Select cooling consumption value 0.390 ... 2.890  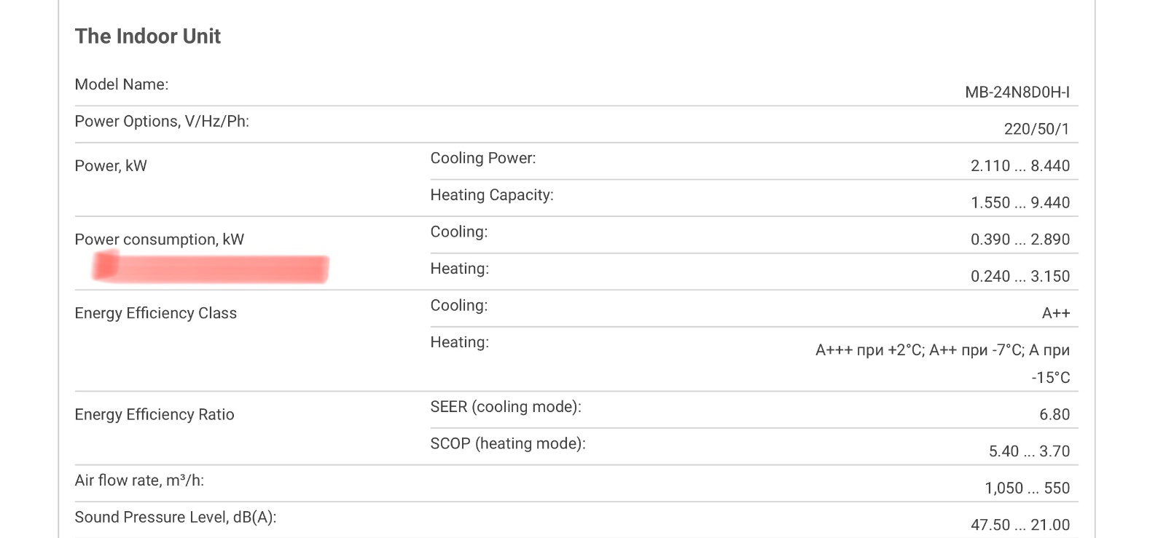(1020, 240)
